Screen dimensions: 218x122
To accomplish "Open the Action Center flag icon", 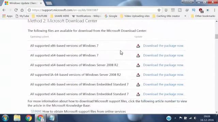I will pos(181,118).
